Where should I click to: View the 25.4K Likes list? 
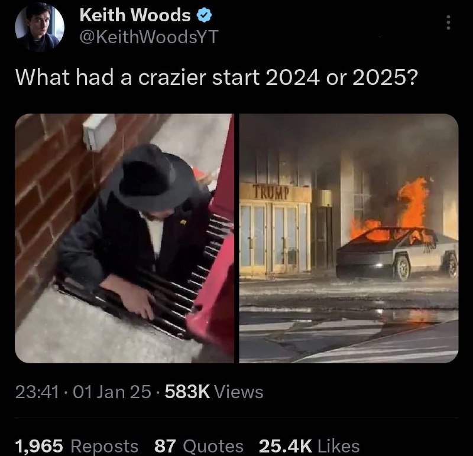[x=309, y=446]
